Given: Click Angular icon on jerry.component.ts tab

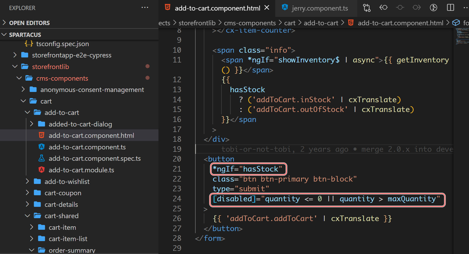Looking at the screenshot, I should (x=285, y=7).
